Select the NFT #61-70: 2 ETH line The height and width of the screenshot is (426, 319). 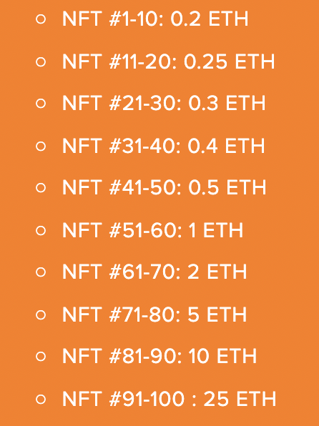pos(154,272)
